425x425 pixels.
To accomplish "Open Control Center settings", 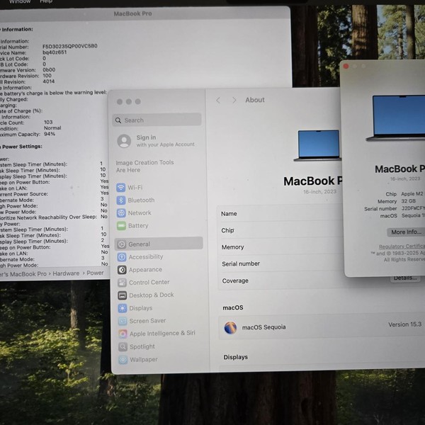I will point(149,283).
